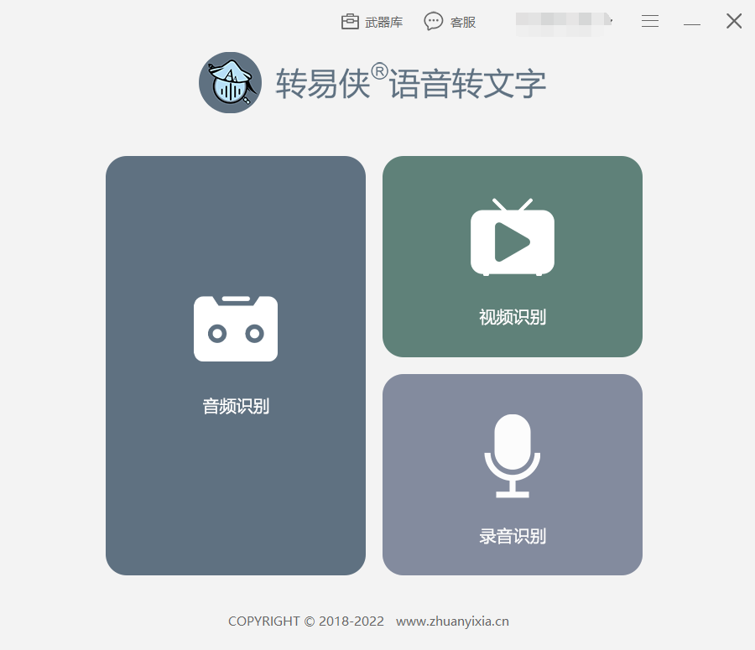
Task: Click the 录音识别 label
Action: click(513, 536)
